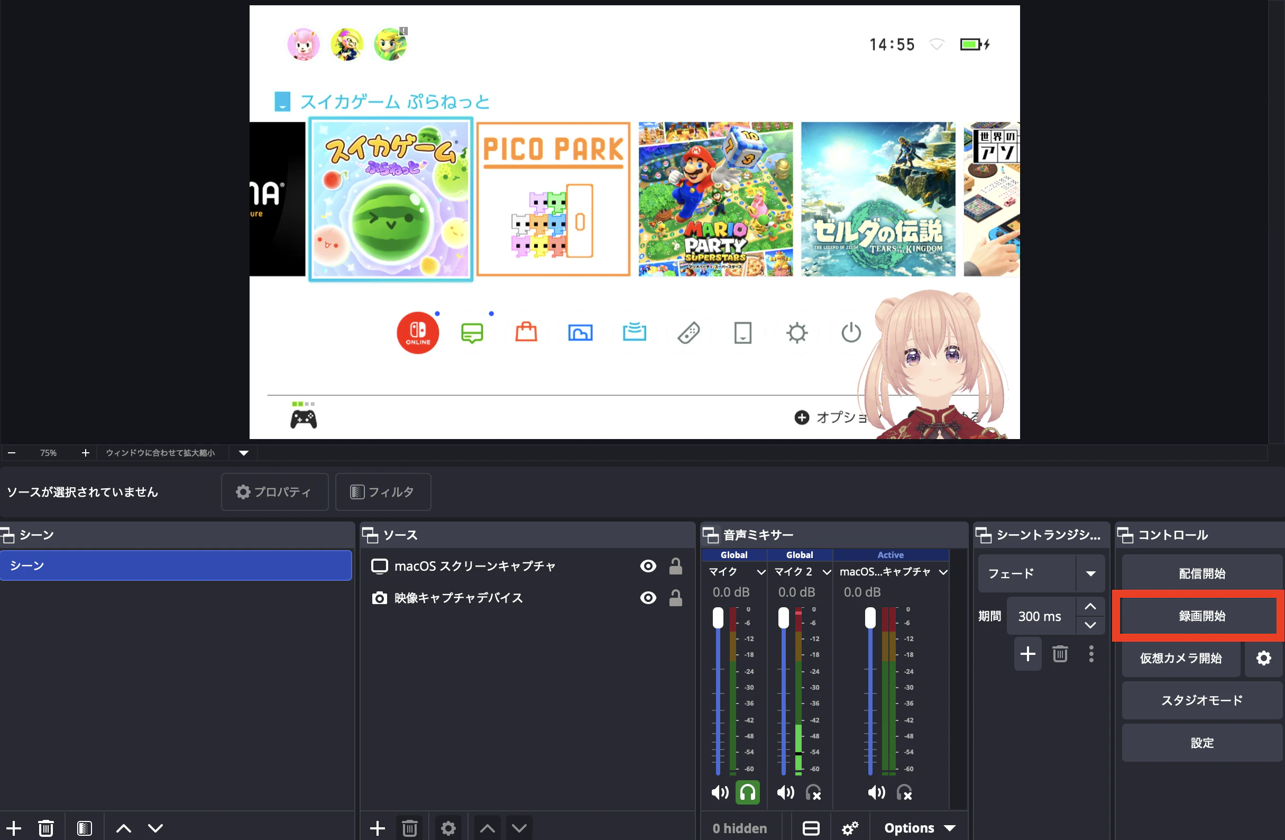Open source properties gear in Sources panel

pyautogui.click(x=448, y=828)
